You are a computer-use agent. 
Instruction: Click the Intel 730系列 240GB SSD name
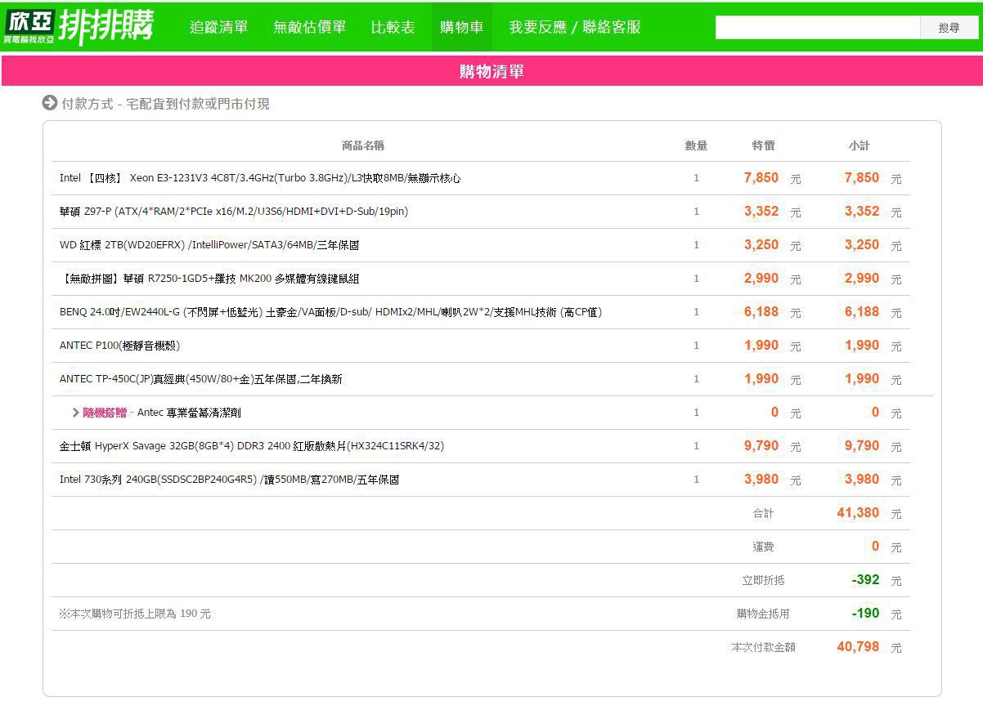coord(229,480)
